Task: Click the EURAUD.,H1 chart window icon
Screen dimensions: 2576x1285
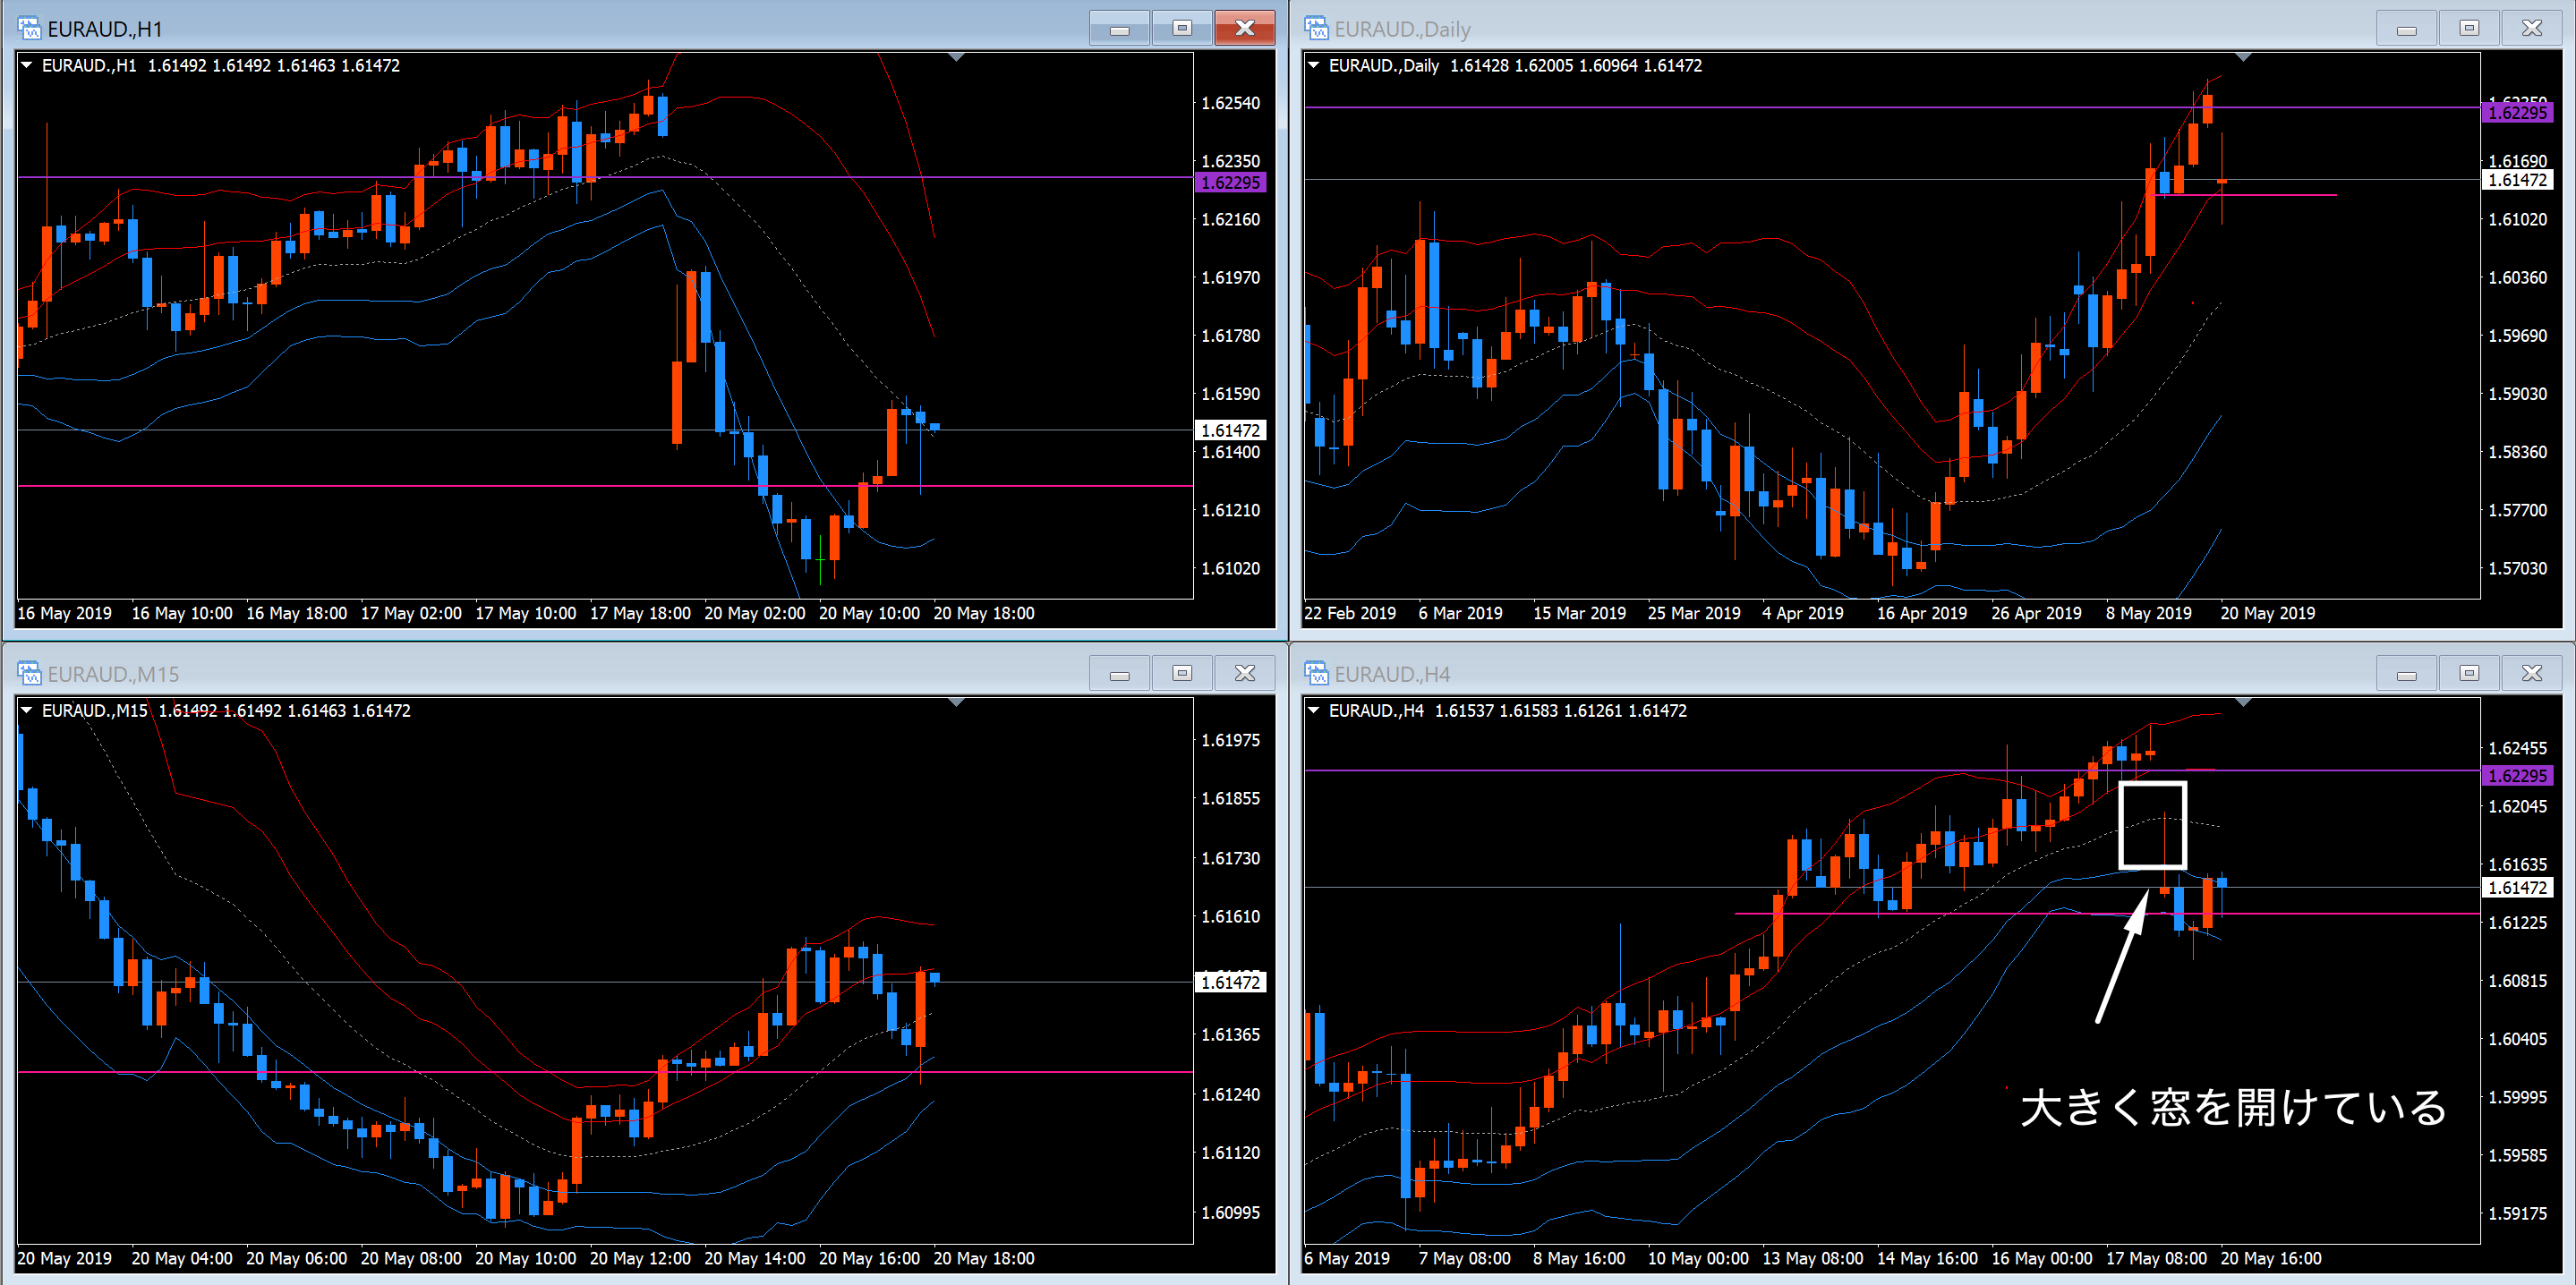Action: [29, 28]
